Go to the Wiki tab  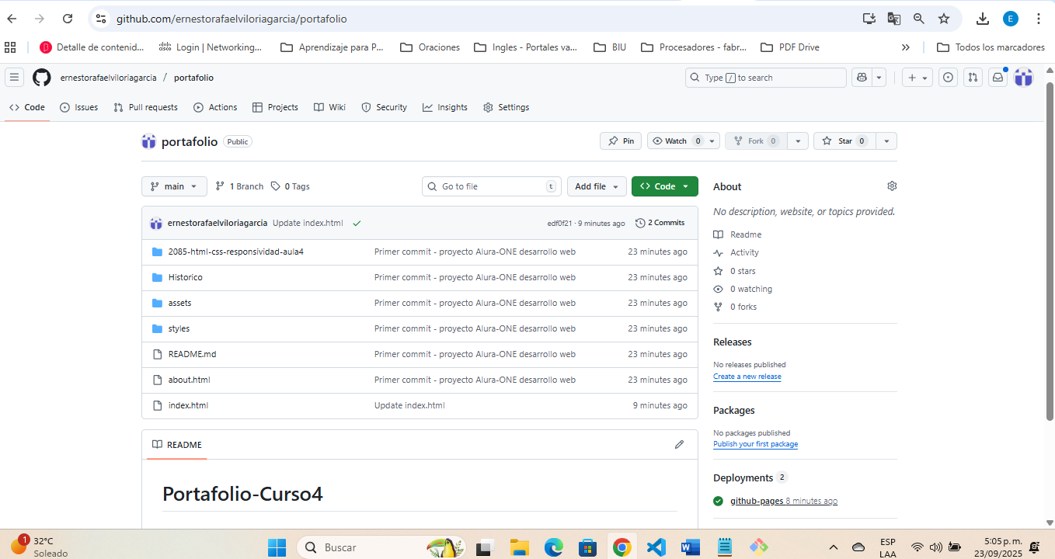(329, 107)
